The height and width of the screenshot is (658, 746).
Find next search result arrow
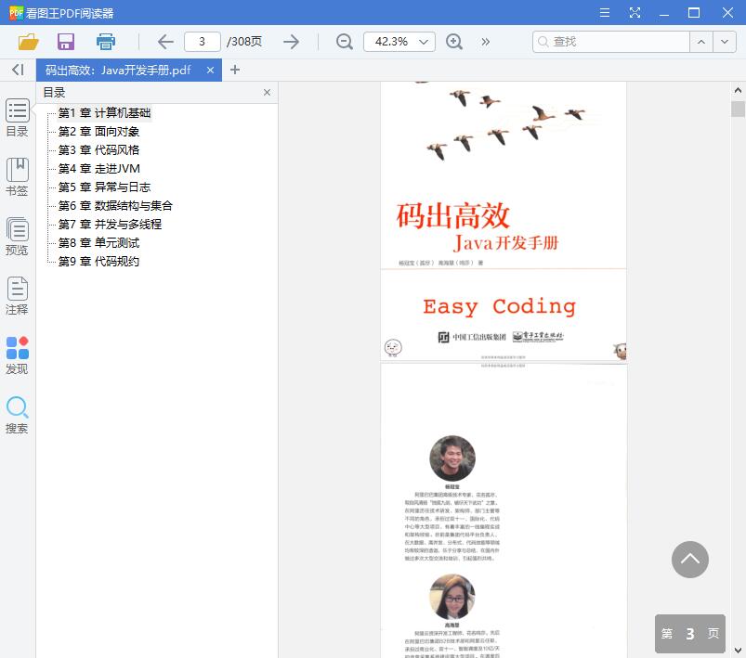click(724, 42)
